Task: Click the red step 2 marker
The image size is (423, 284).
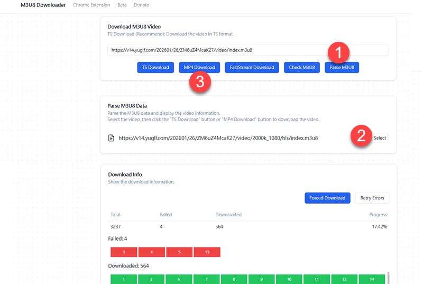Action: (x=361, y=136)
